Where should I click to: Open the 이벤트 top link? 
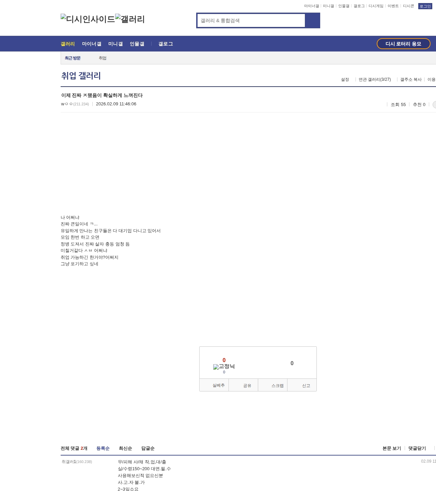click(x=393, y=6)
